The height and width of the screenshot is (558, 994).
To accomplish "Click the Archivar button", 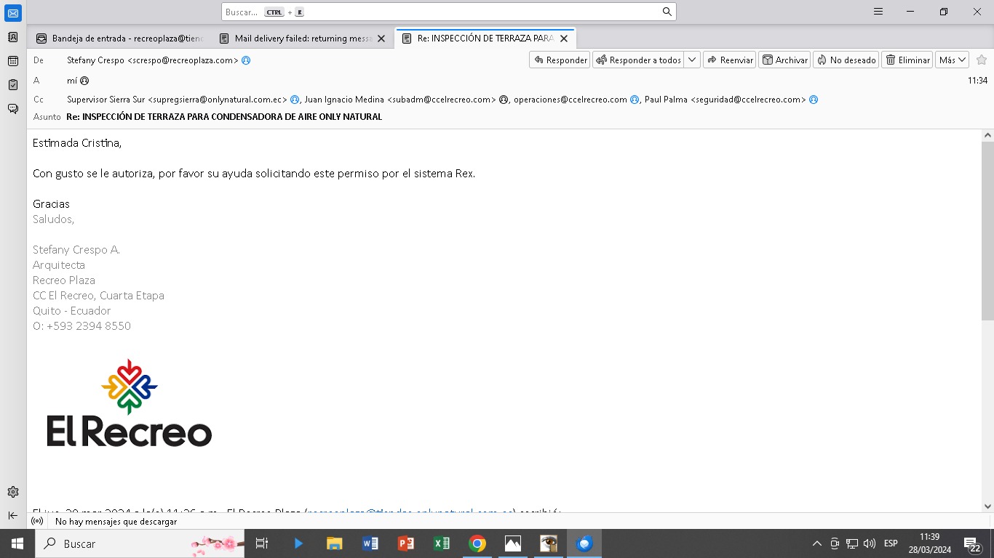I will [784, 60].
